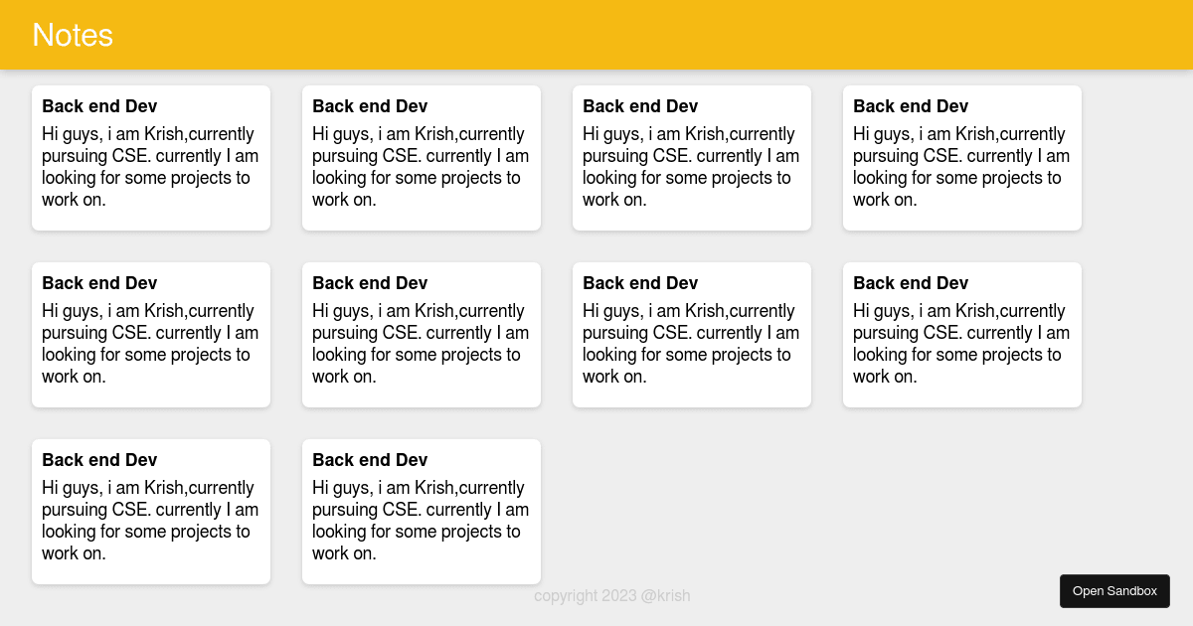Open the first note in the middle row

coord(151,334)
